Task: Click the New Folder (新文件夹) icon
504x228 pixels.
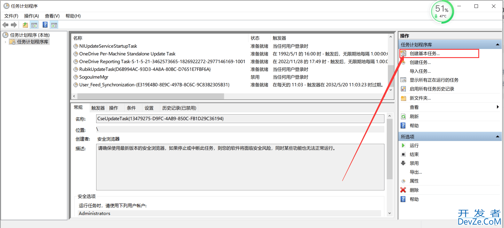Action: coord(403,98)
